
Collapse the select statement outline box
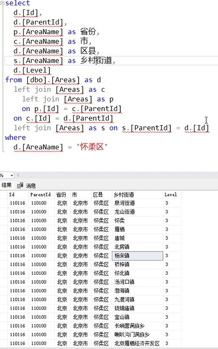click(2, 3)
